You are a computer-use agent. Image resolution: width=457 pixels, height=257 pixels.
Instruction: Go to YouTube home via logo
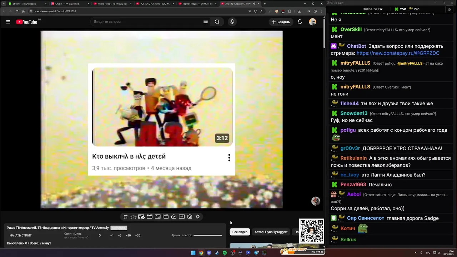27,22
